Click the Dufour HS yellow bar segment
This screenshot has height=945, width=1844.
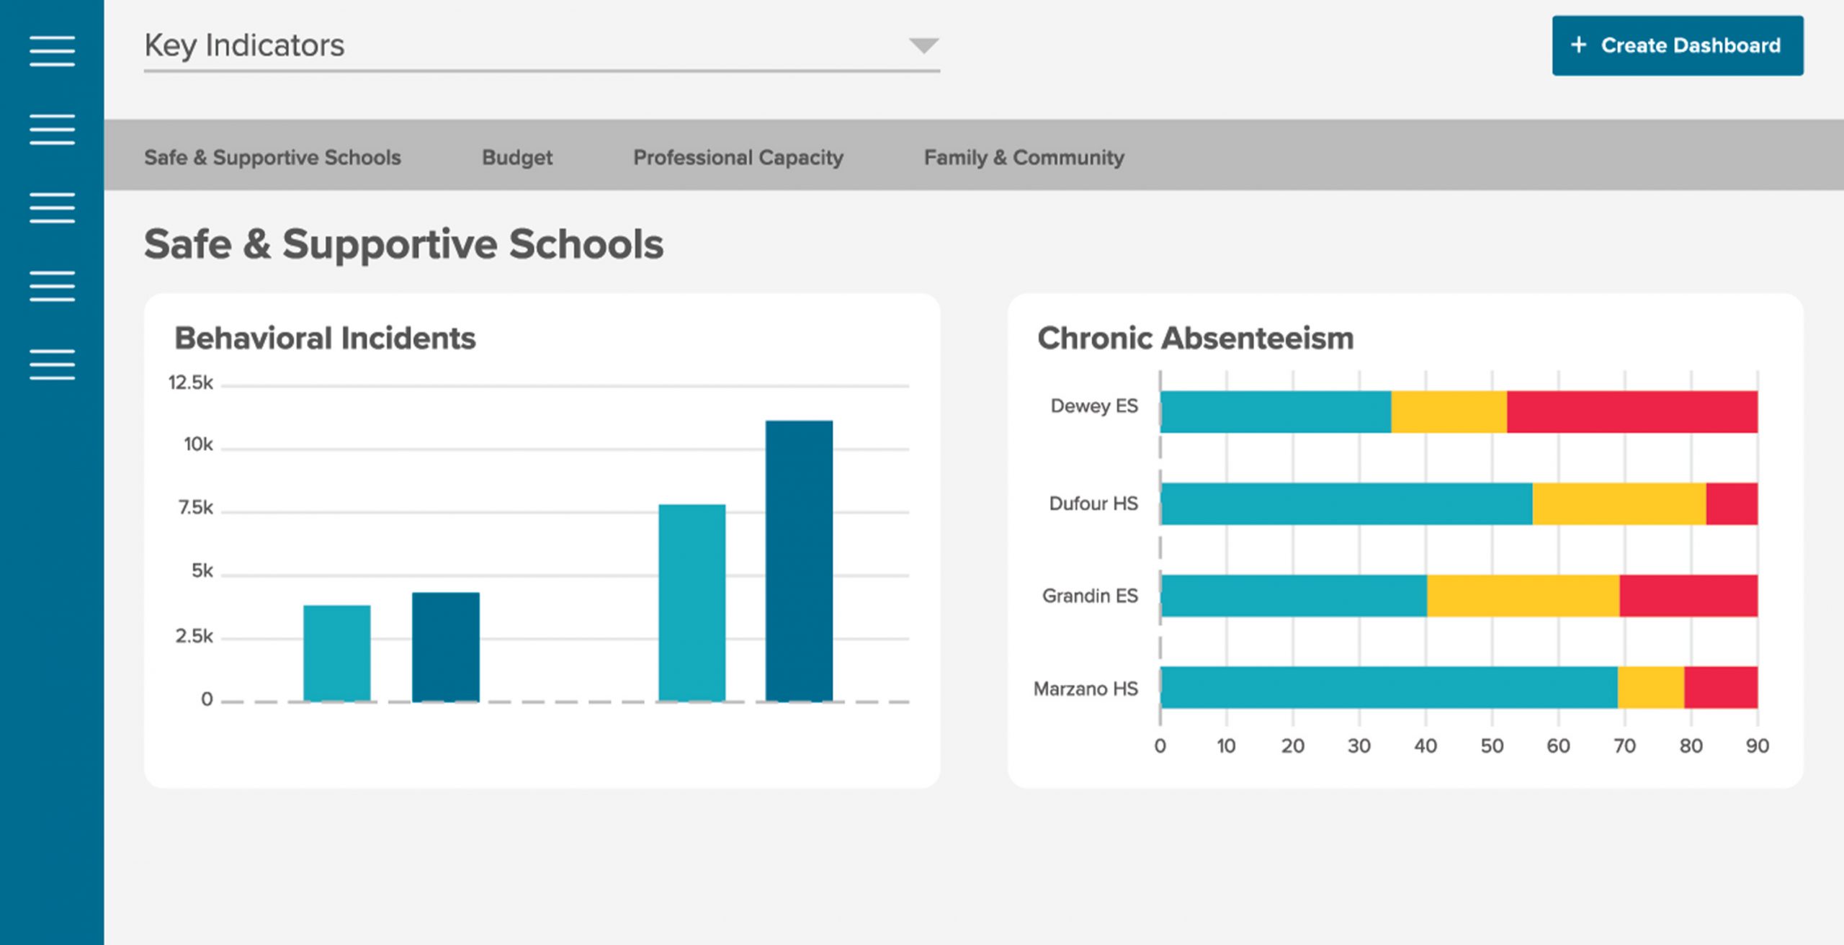click(x=1619, y=503)
